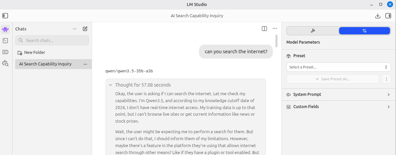Toggle the left sidebar panel icon
The height and width of the screenshot is (155, 396).
point(5,16)
